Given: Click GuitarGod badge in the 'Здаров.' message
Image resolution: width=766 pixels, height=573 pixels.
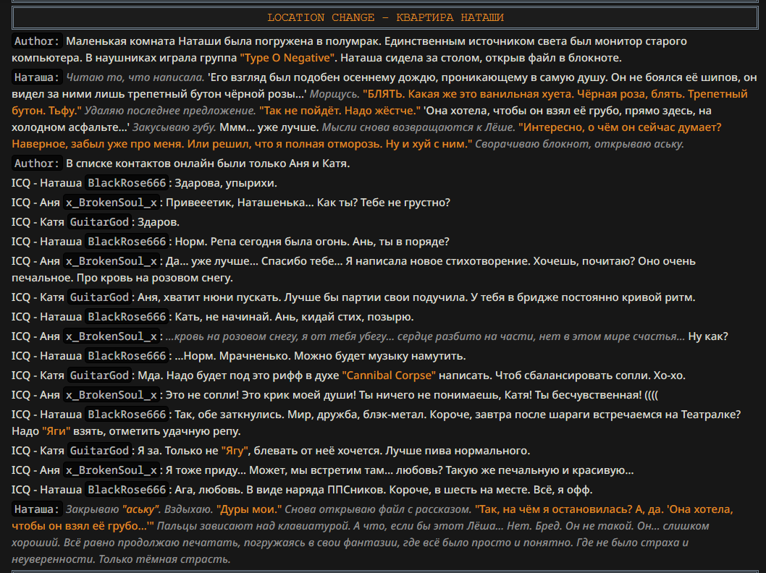Looking at the screenshot, I should (101, 222).
